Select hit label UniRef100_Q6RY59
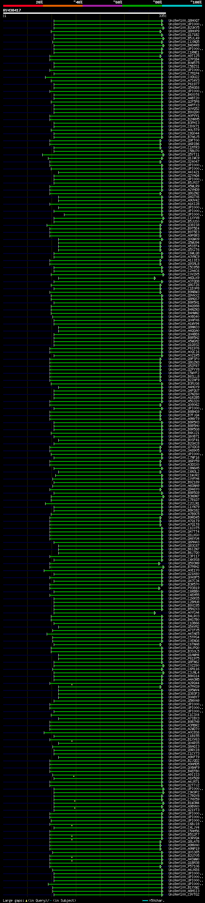Image resolution: width=205 pixels, height=903 pixels. click(184, 461)
